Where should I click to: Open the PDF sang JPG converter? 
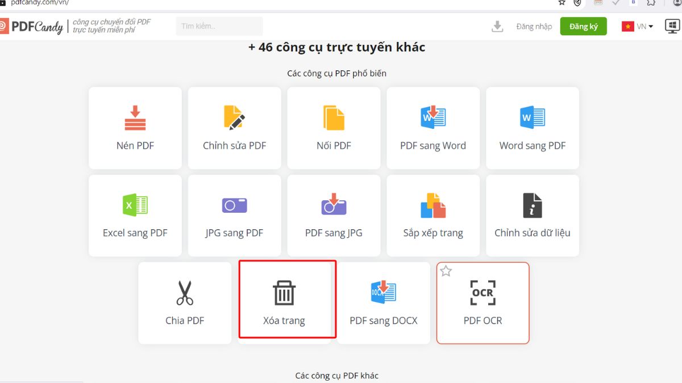point(334,216)
